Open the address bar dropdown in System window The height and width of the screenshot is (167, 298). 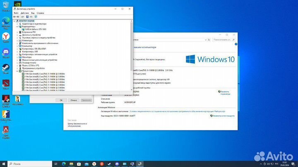[x=205, y=40]
